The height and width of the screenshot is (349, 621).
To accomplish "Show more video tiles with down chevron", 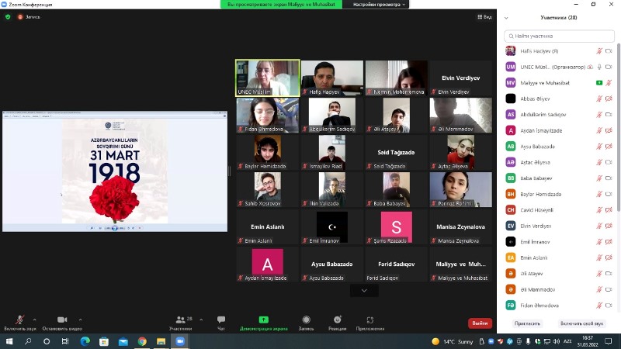I will click(364, 290).
